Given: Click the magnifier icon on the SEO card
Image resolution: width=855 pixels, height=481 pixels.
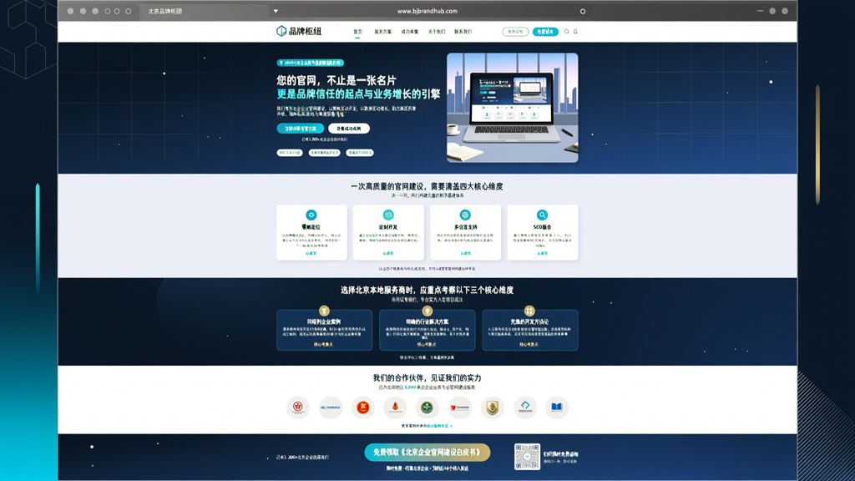Looking at the screenshot, I should pyautogui.click(x=542, y=215).
